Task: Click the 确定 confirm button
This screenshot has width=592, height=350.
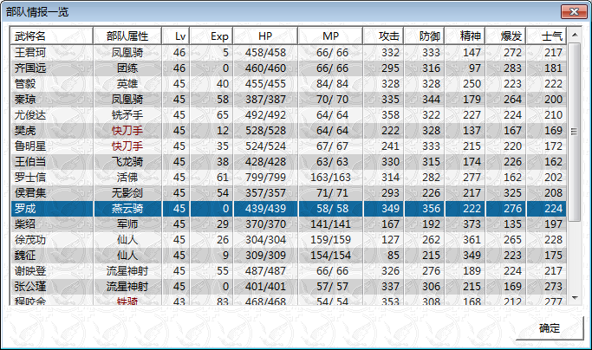Action: coord(549,328)
